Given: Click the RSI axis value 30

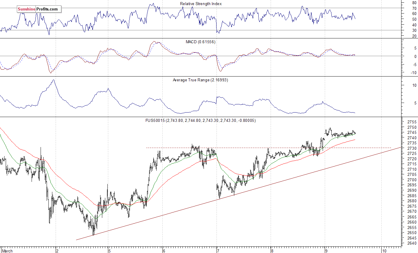Looking at the screenshot, I should click(414, 31).
